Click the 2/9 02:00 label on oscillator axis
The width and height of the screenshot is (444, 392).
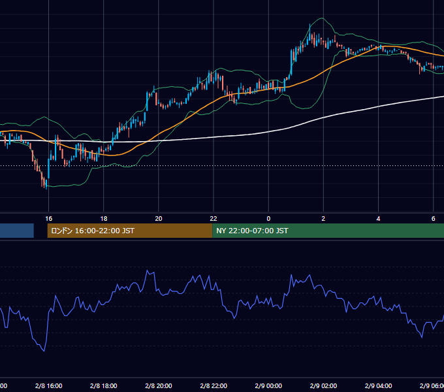coord(323,385)
